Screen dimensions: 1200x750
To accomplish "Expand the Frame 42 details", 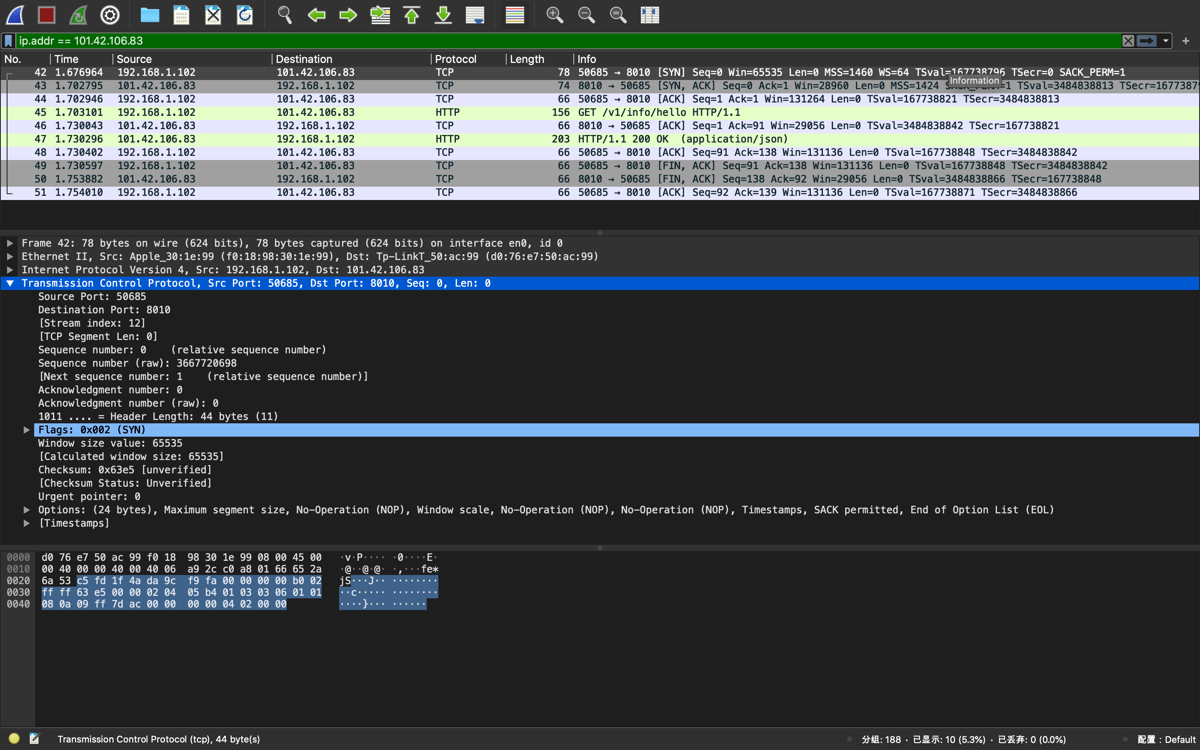I will [10, 243].
